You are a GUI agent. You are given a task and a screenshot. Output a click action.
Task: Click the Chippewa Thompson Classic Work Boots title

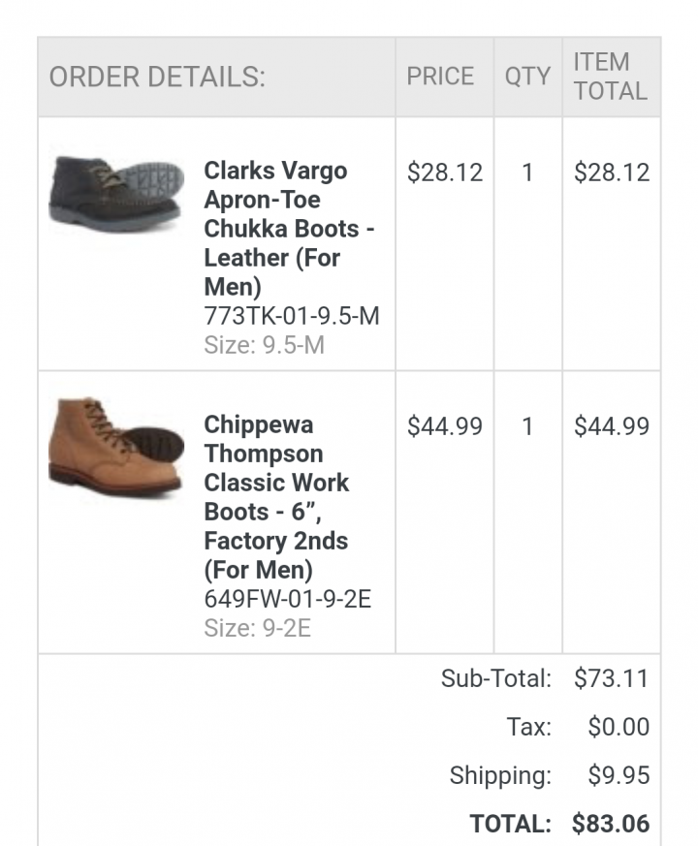[x=277, y=497]
